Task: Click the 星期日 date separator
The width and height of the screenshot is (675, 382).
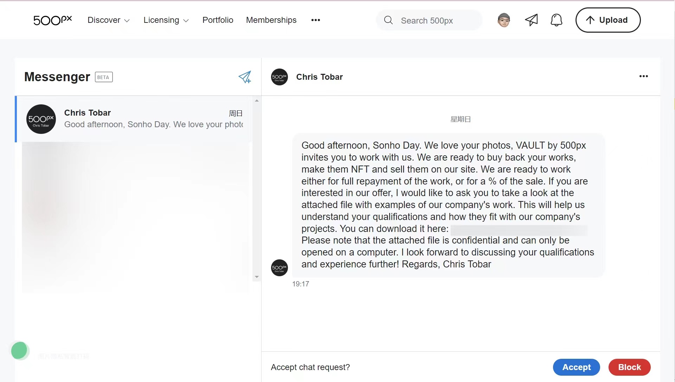Action: coord(461,119)
